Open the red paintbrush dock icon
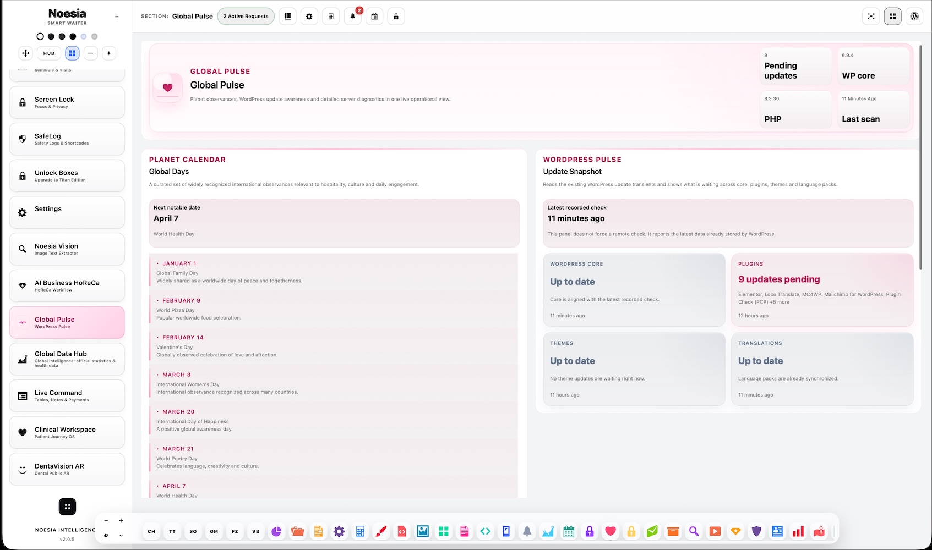This screenshot has width=932, height=550. pos(381,531)
